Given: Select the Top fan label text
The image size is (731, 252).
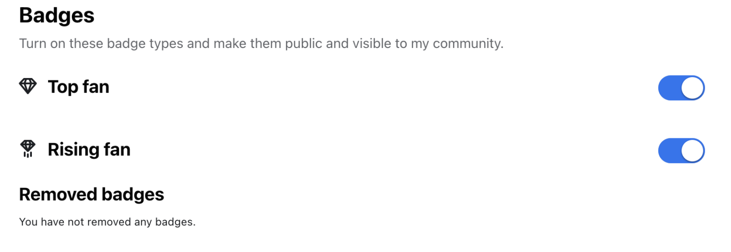Looking at the screenshot, I should pos(79,87).
